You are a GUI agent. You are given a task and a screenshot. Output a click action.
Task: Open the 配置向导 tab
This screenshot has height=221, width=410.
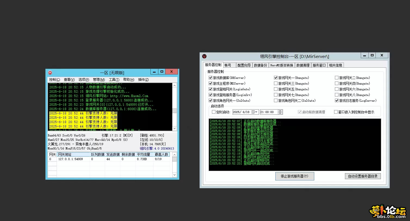(244, 65)
